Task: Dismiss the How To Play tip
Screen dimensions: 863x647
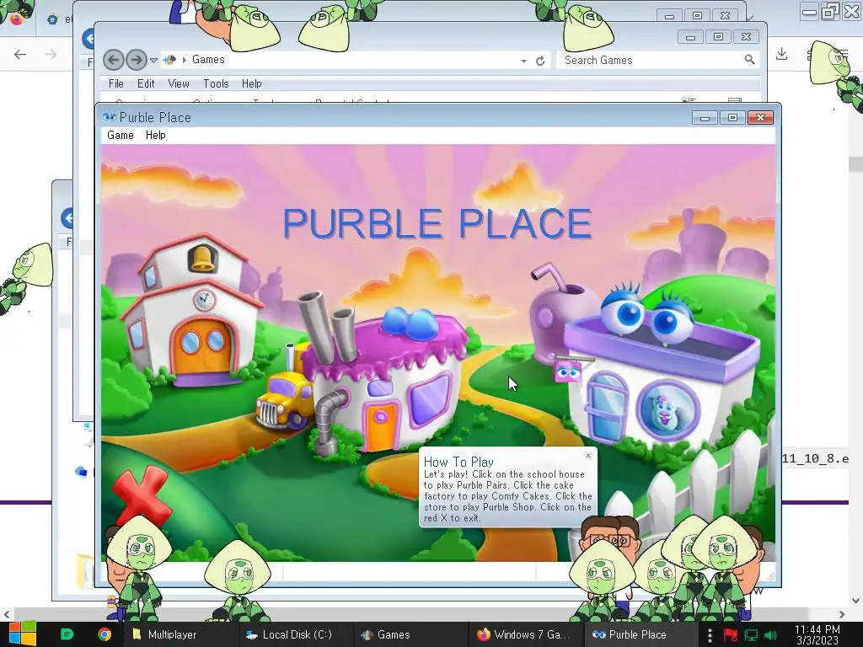Action: [x=588, y=456]
